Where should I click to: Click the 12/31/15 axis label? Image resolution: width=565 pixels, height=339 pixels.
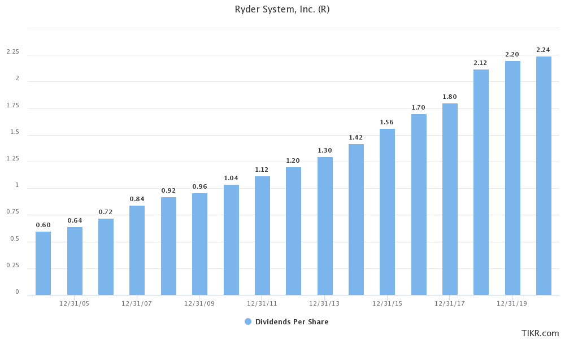tap(388, 303)
